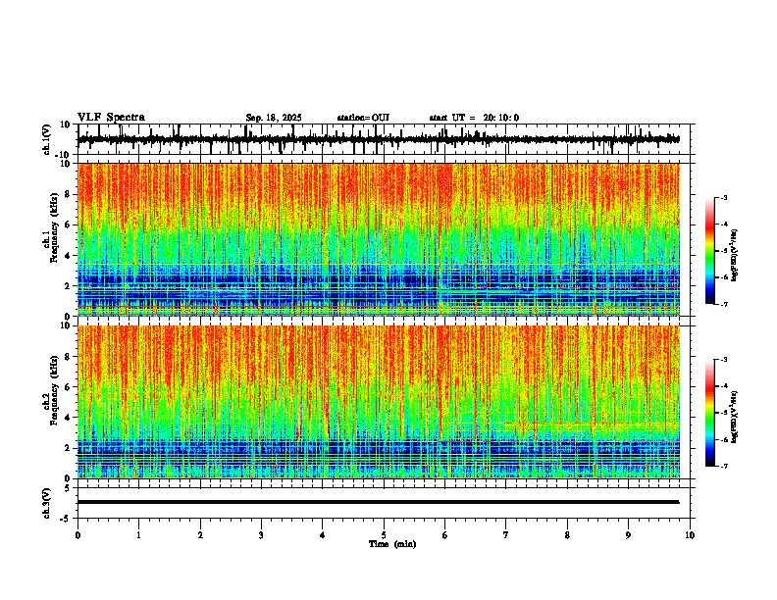Click time axis tick label "5"
Viewport: 777px width, 600px height.
[384, 535]
